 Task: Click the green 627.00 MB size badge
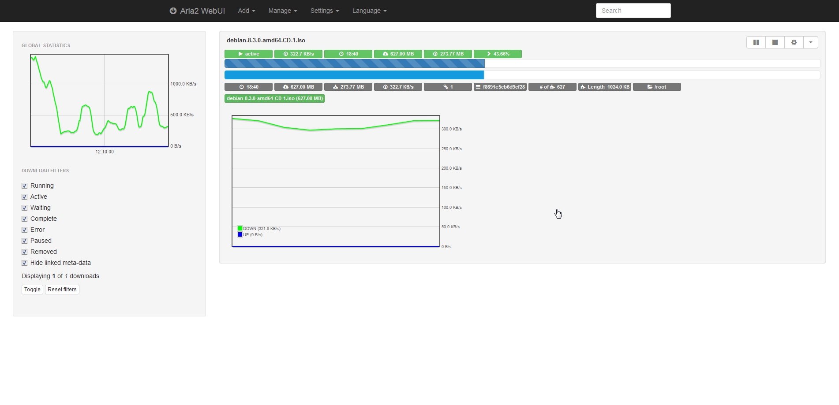point(398,54)
